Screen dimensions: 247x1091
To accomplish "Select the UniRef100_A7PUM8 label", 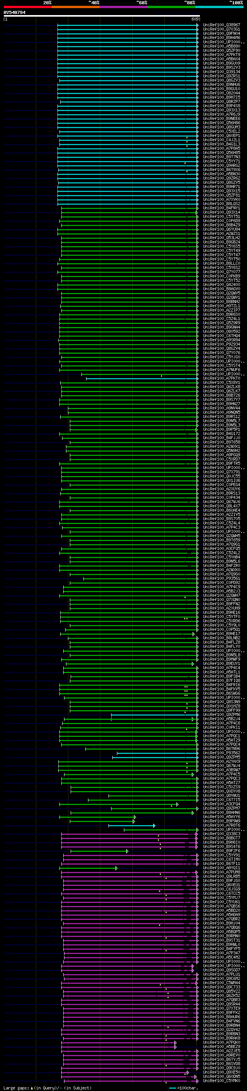I will [222, 872].
